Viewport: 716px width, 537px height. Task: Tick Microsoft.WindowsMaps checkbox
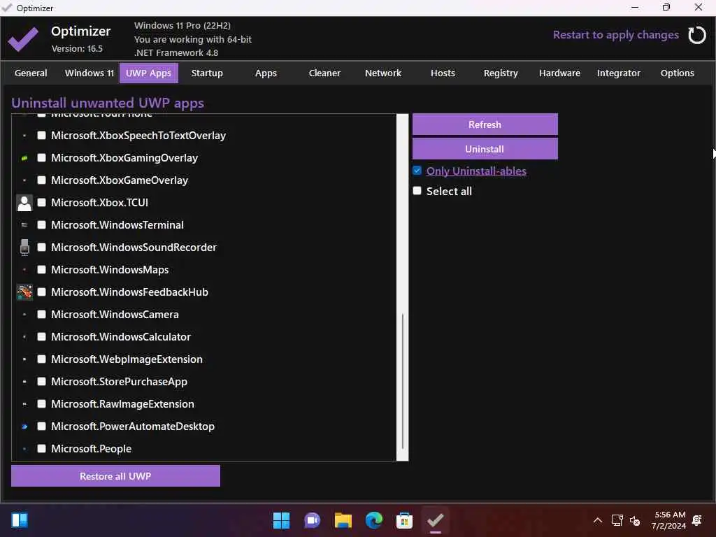point(41,270)
